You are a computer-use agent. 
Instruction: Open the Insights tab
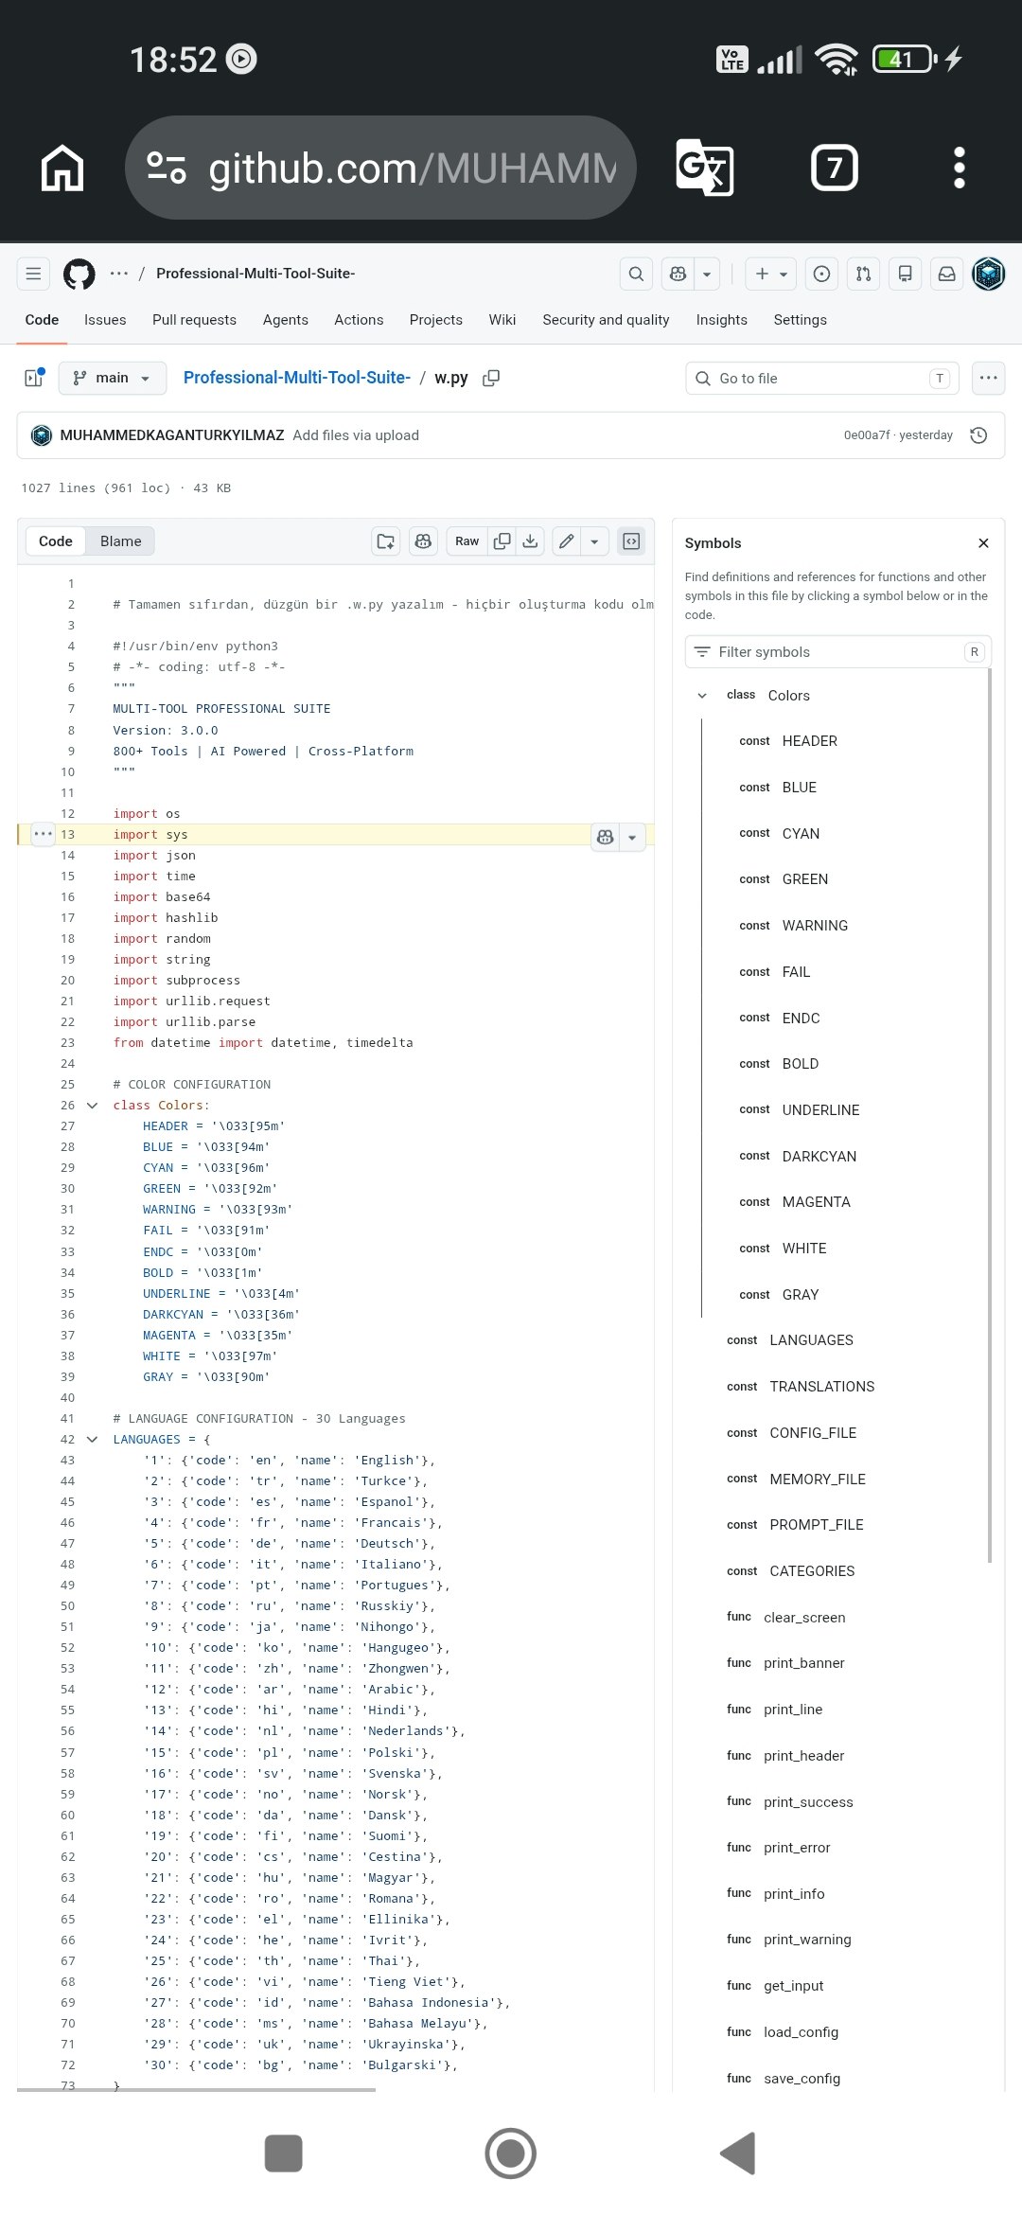point(722,320)
